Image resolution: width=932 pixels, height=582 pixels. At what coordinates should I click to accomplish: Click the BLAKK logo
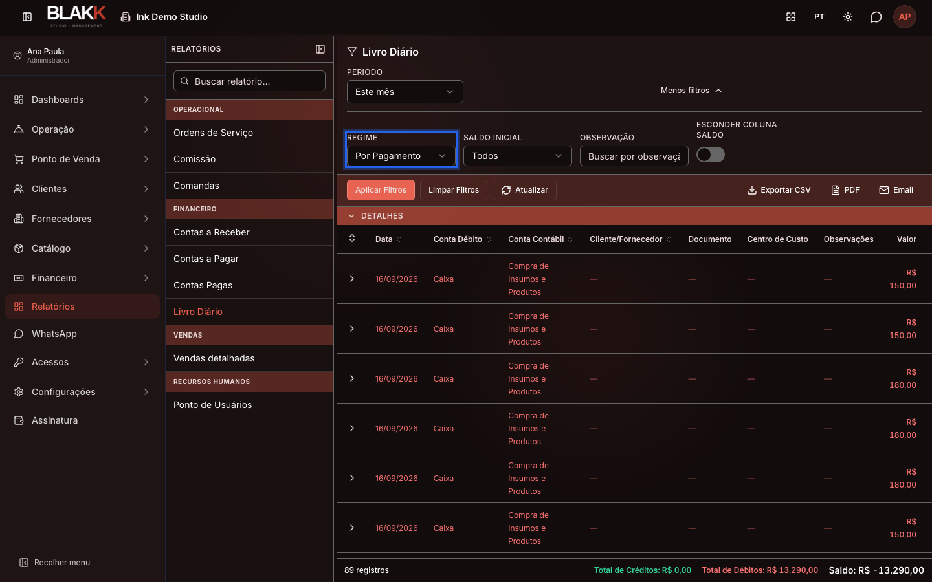tap(76, 16)
